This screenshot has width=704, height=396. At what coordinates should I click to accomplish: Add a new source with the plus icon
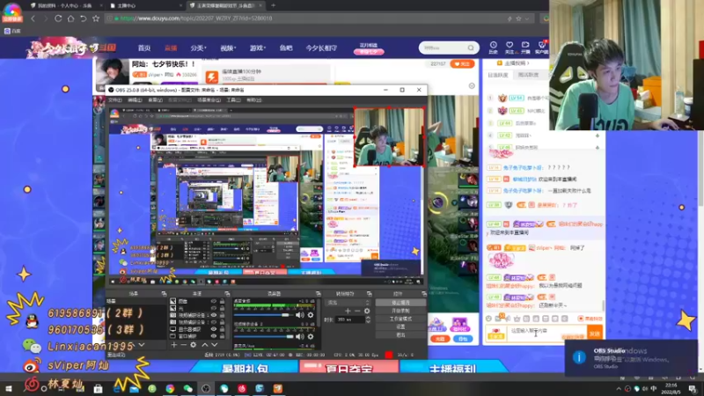coord(173,345)
